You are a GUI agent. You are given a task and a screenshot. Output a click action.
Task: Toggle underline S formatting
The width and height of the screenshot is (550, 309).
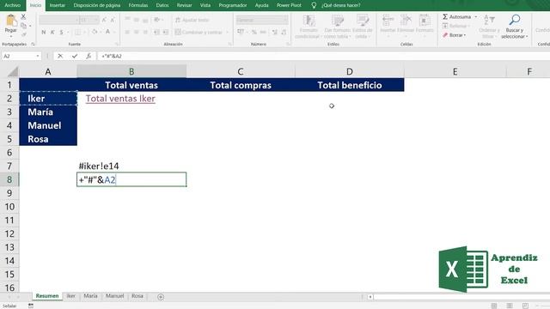(x=61, y=33)
